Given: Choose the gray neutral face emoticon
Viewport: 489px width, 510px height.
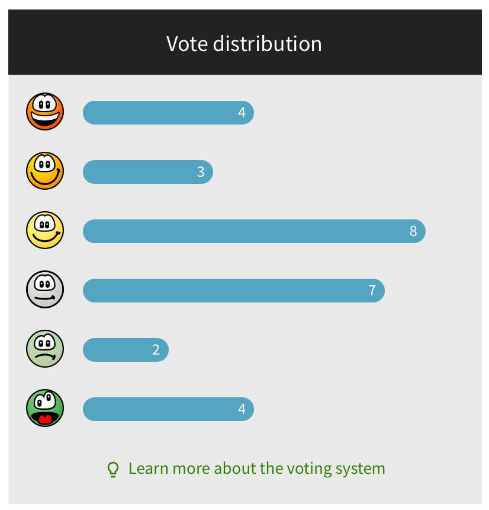Looking at the screenshot, I should [45, 289].
